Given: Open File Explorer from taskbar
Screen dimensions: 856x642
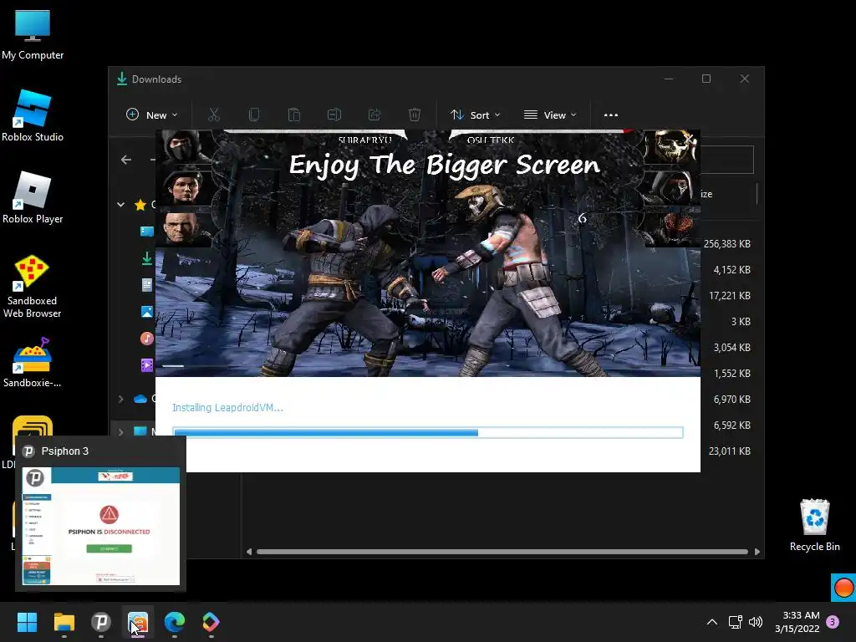Looking at the screenshot, I should click(x=64, y=622).
